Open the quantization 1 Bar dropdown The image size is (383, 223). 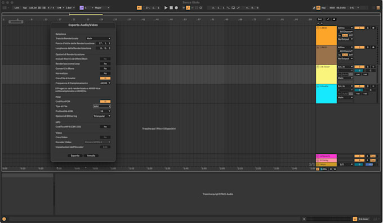tap(70, 8)
